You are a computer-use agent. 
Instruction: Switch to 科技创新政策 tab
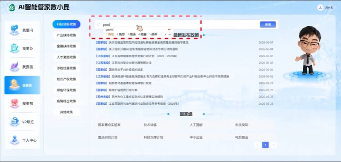coord(66,24)
